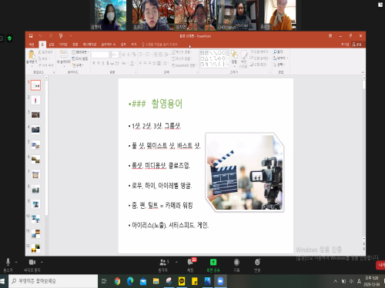Click the bullet list icon

click(x=141, y=55)
